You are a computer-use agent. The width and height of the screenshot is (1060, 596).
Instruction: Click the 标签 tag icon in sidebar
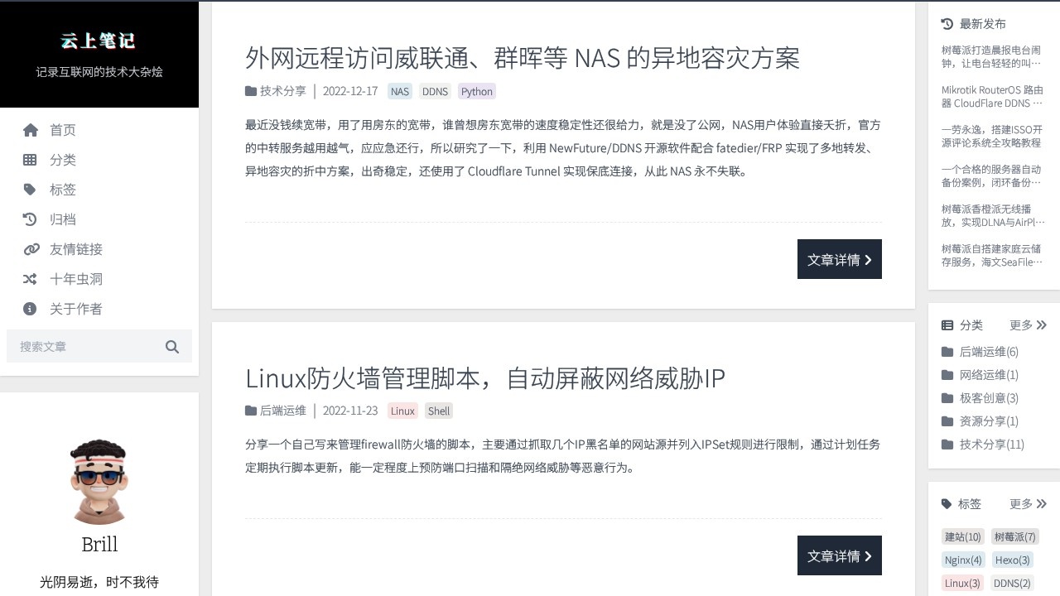31,190
